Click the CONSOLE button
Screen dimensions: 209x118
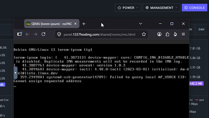[195, 8]
